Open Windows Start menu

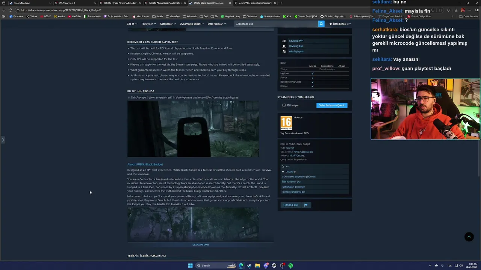pos(191,265)
